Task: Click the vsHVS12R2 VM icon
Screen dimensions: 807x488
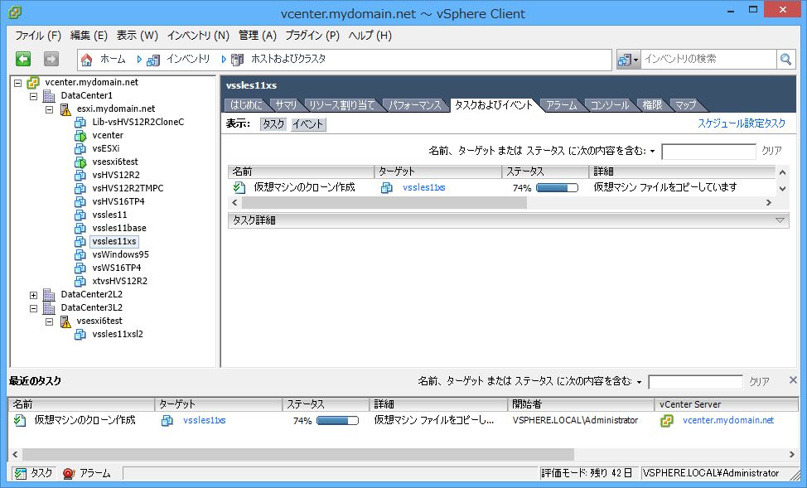Action: 80,176
